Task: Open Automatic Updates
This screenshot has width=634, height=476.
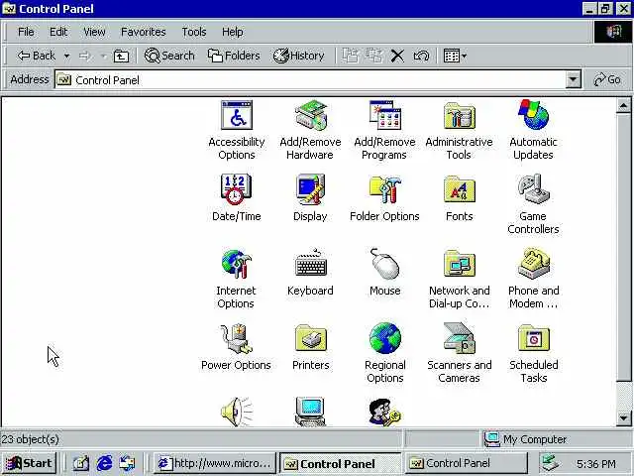Action: [533, 130]
